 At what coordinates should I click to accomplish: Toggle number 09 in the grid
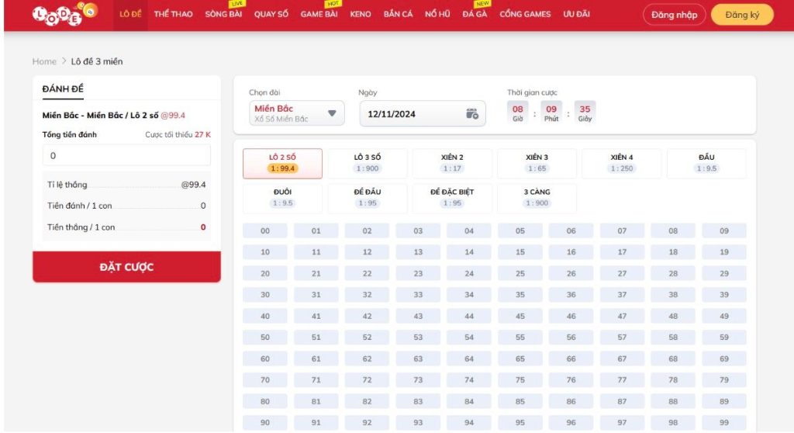[724, 230]
